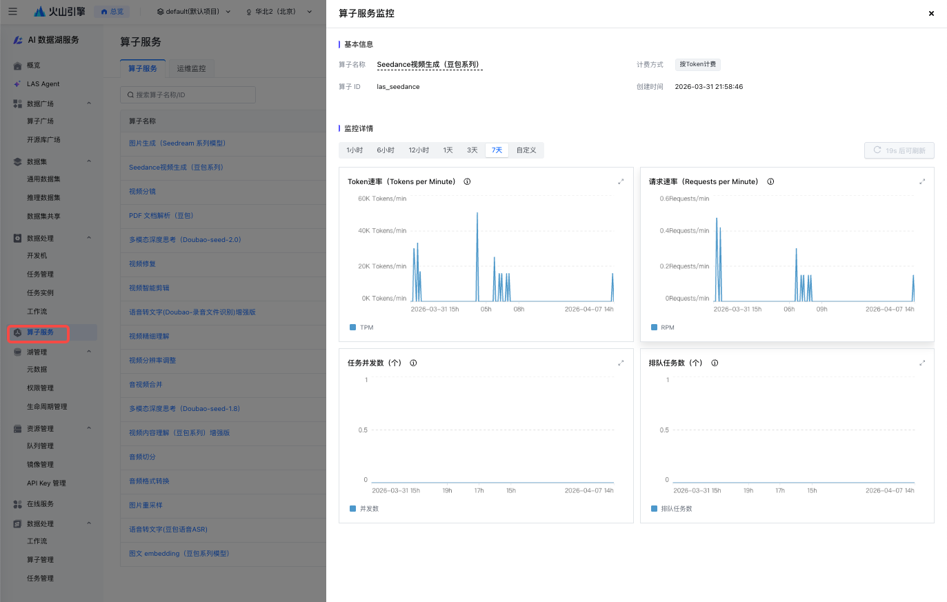Image resolution: width=947 pixels, height=602 pixels.
Task: Click info icon next to 请求速率 title
Action: pos(770,182)
